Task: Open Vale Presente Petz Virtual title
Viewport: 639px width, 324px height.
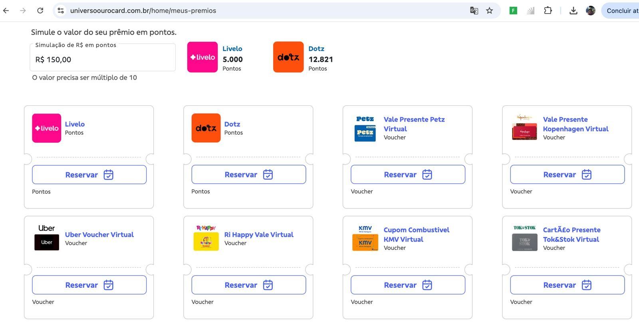Action: (x=414, y=124)
